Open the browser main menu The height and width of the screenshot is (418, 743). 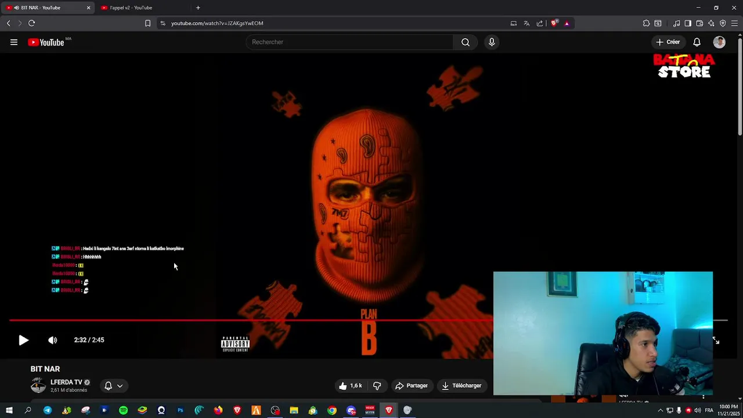pos(735,23)
